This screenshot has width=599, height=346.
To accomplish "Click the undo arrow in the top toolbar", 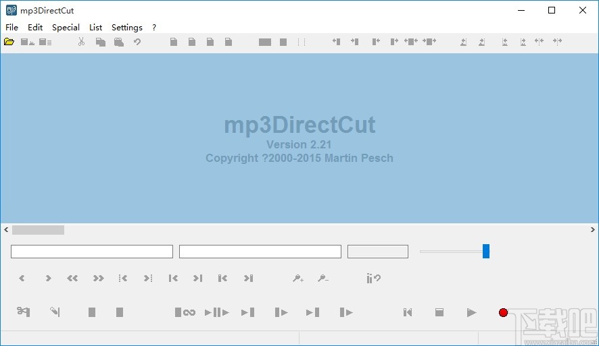I will coord(137,42).
